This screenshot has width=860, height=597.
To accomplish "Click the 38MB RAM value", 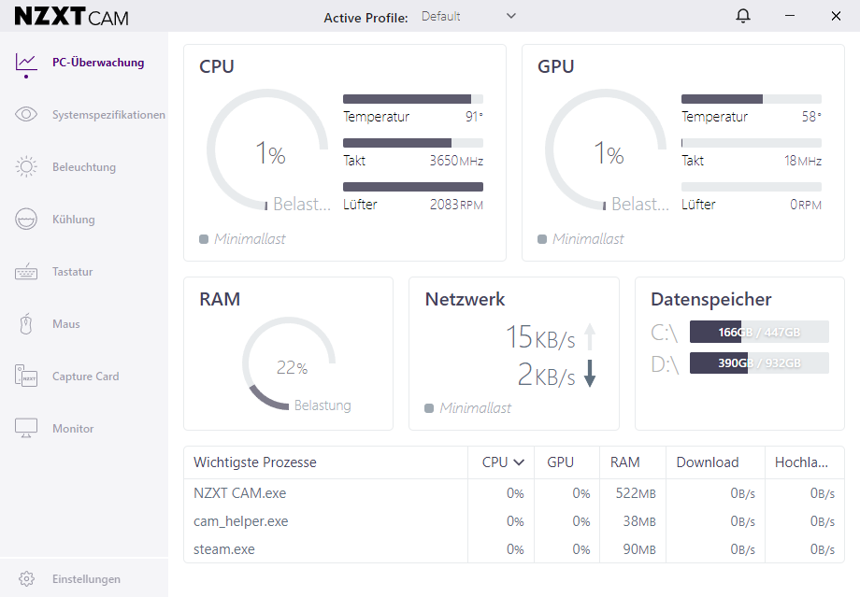I will tap(639, 520).
